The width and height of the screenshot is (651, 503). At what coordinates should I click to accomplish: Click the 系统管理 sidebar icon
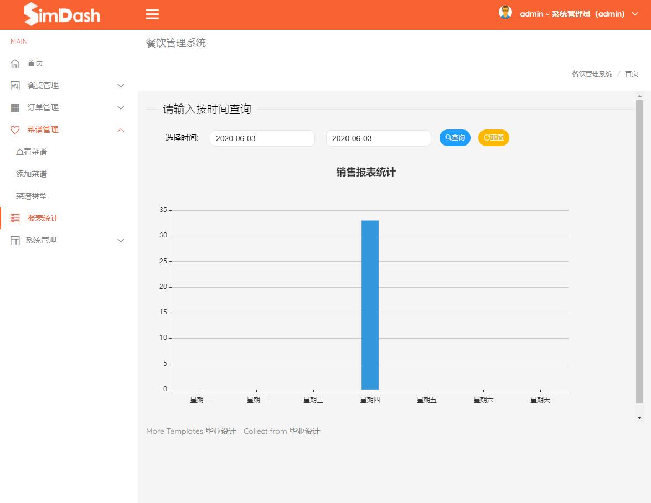[x=15, y=240]
